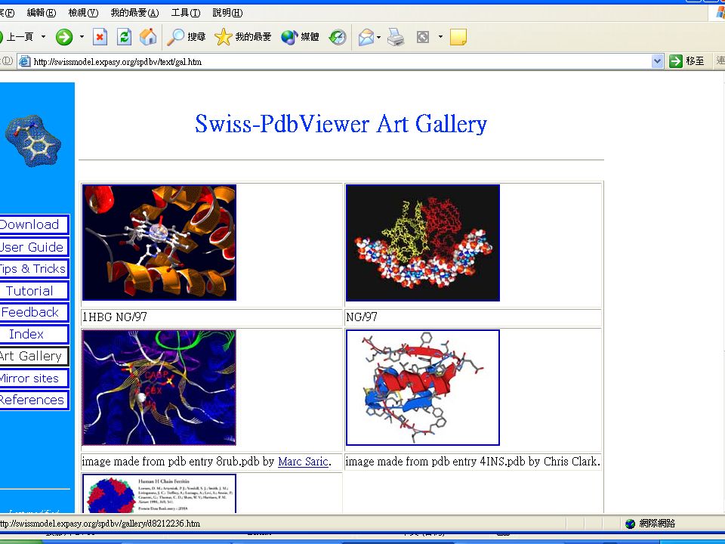Refresh the page with the green arrows icon
Viewport: 725px width, 544px height.
(x=124, y=37)
